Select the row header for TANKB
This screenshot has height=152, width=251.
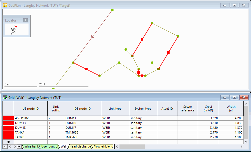pos(8,137)
